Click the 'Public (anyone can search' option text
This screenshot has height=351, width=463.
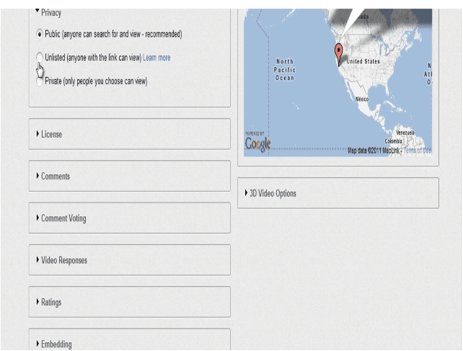click(x=113, y=35)
